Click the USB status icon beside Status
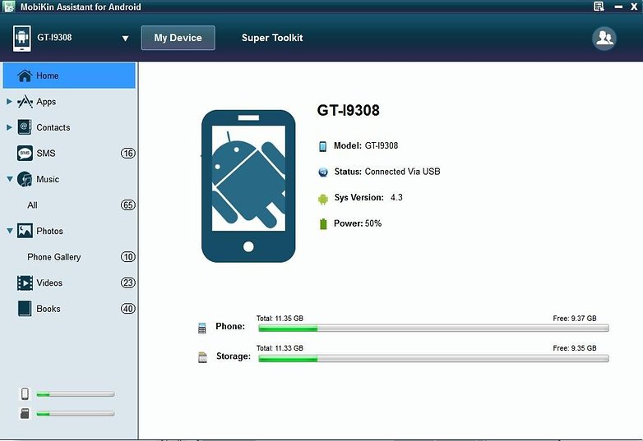 [x=322, y=172]
